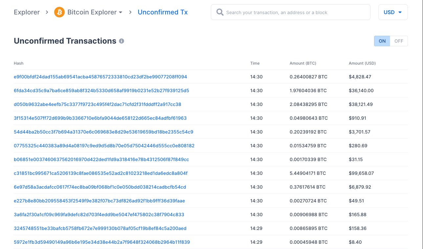Click the magnifying glass search icon
The width and height of the screenshot is (423, 249).
[x=220, y=12]
